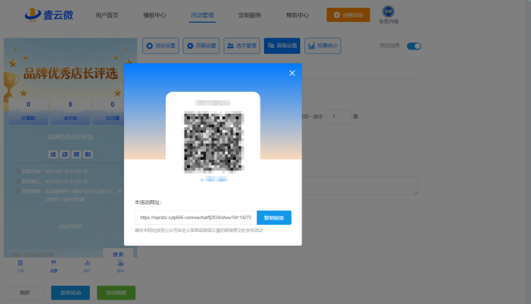Viewport: 531px width, 304px height.
Task: Open the 模板中心 menu item
Action: [x=154, y=16]
